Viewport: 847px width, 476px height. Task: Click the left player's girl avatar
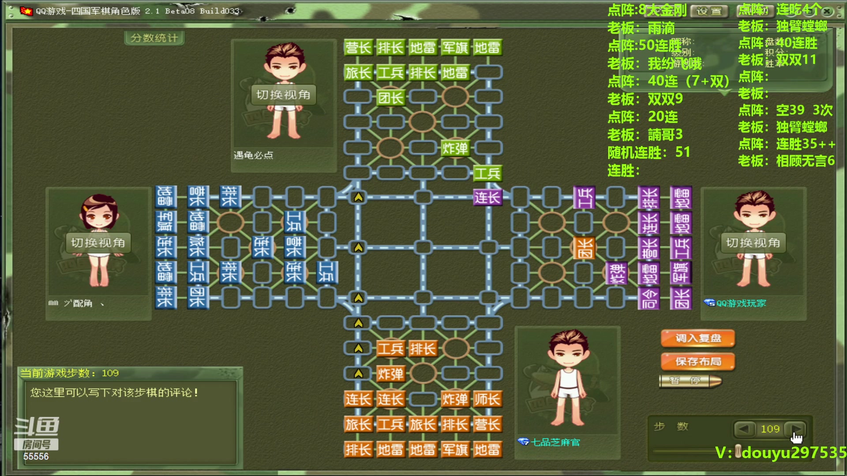point(99,240)
